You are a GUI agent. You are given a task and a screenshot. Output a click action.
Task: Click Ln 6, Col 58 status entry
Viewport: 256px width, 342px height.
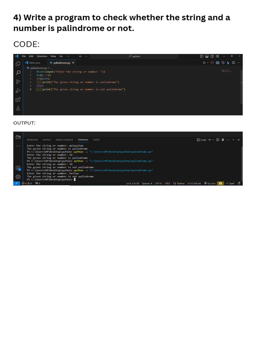tap(133, 183)
